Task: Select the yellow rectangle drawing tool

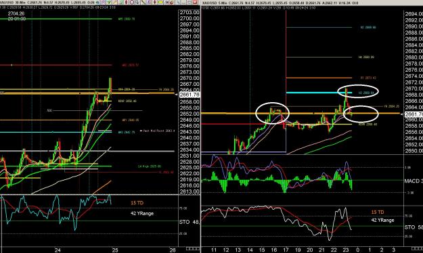Action: (x=160, y=2)
